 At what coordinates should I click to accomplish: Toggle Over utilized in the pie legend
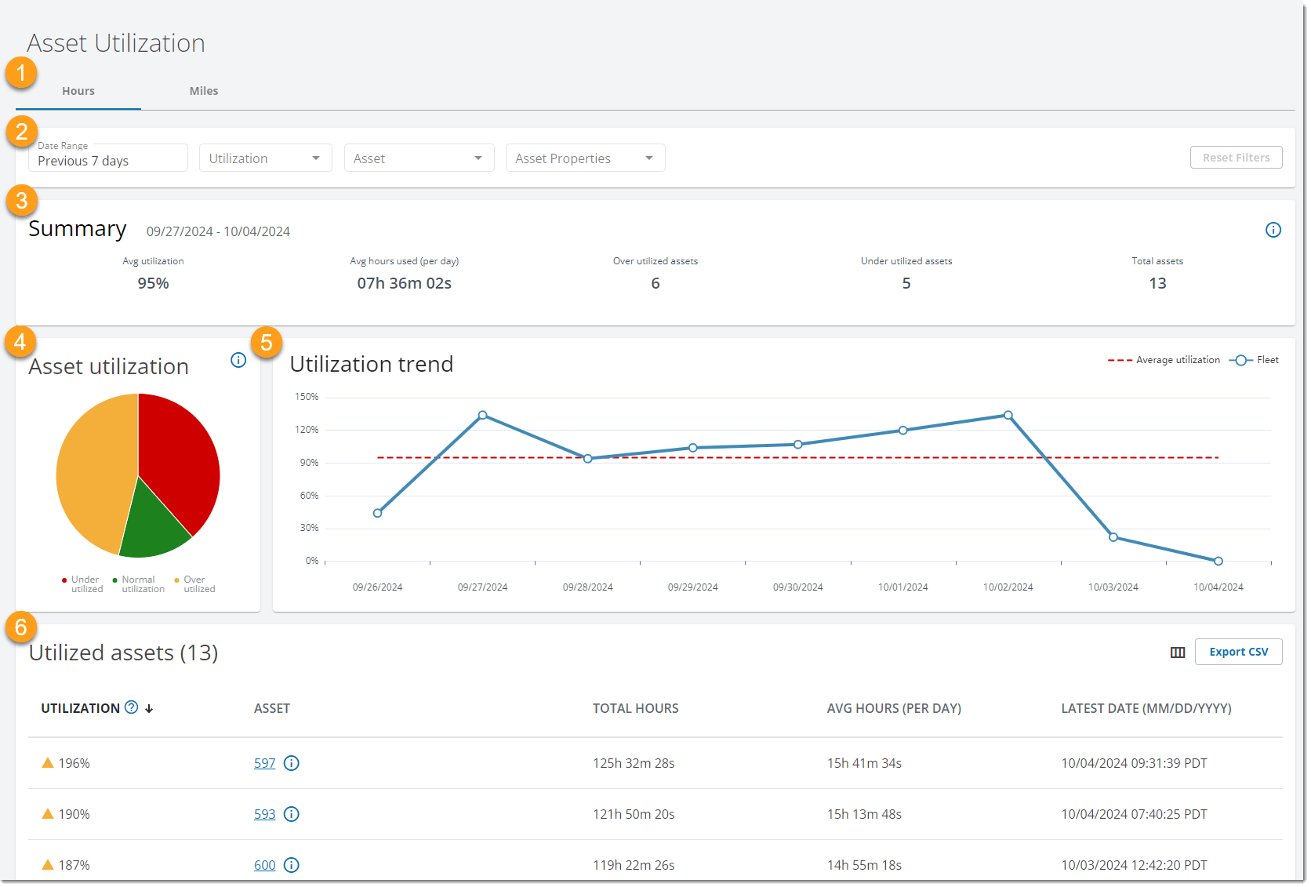195,584
